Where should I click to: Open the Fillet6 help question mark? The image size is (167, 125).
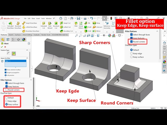[29, 43]
